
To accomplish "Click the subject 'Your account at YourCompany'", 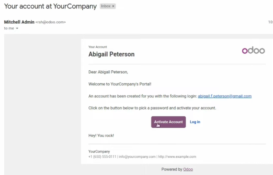I will 50,6.
